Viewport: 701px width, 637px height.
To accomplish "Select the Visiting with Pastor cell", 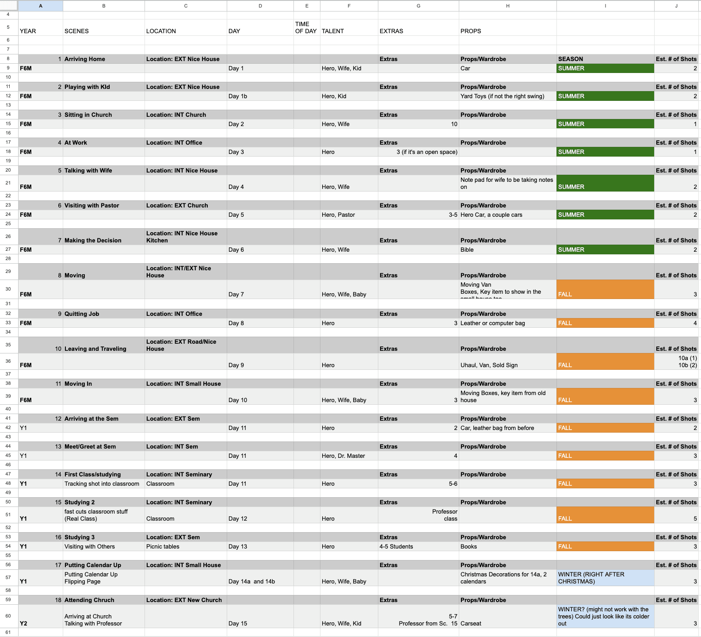I will pos(104,205).
